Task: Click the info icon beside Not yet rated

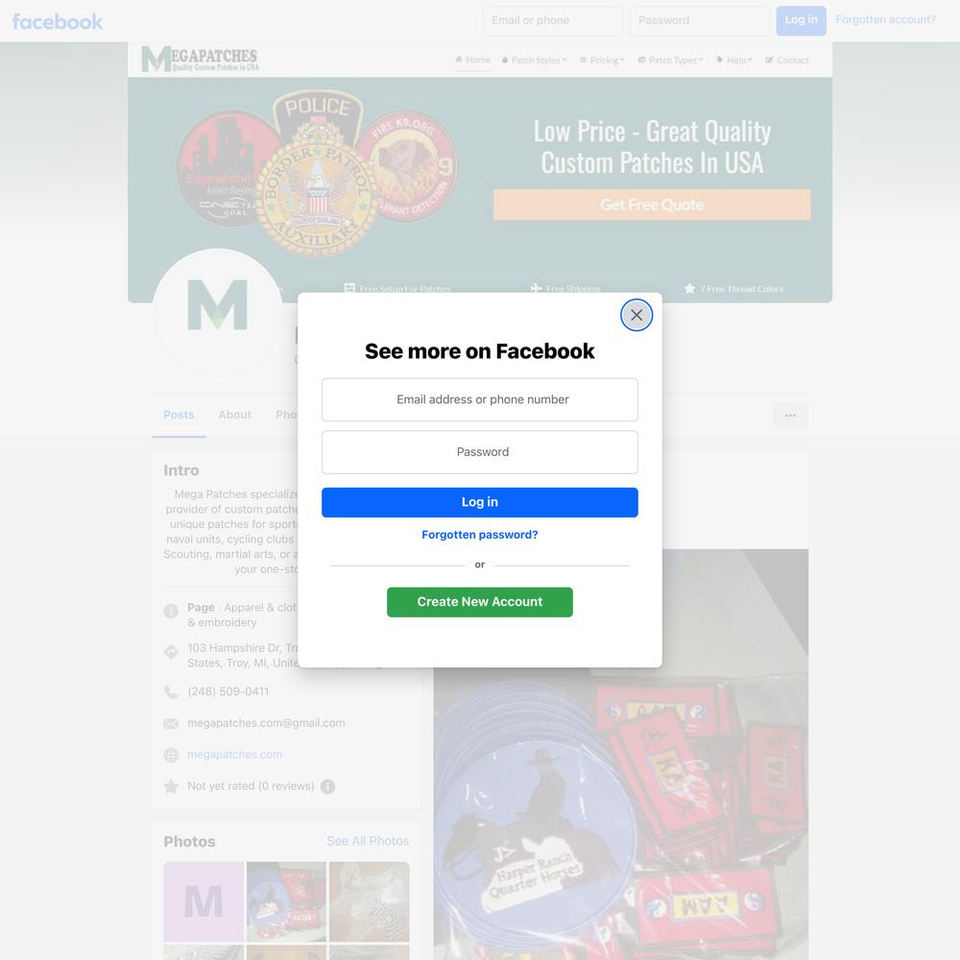Action: point(327,786)
